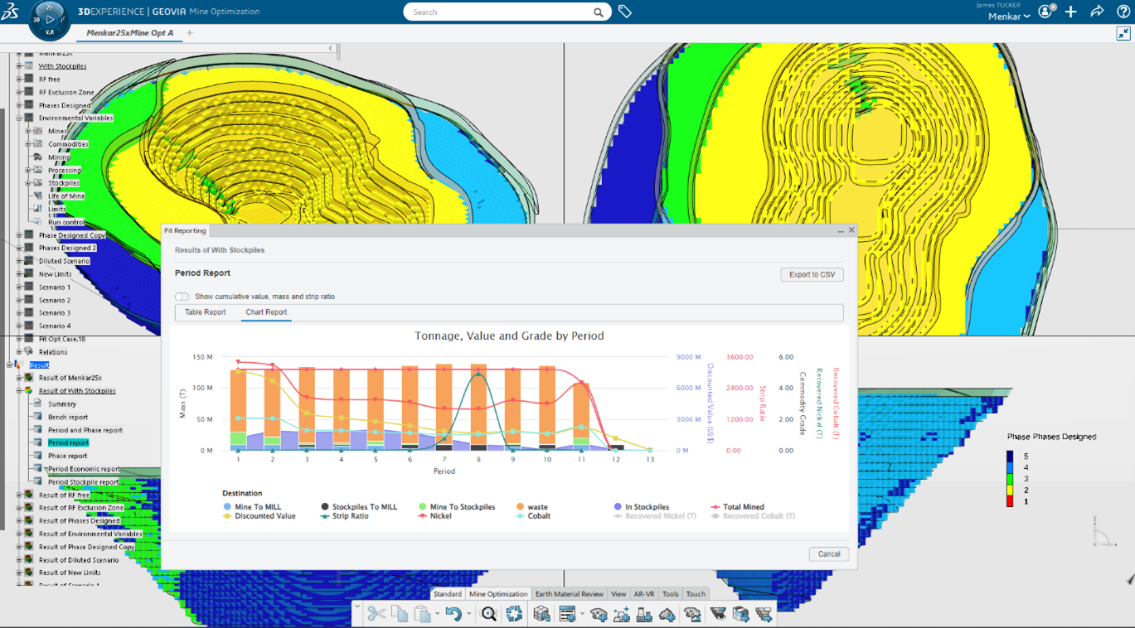Click the Paste clipboard icon

(x=422, y=614)
